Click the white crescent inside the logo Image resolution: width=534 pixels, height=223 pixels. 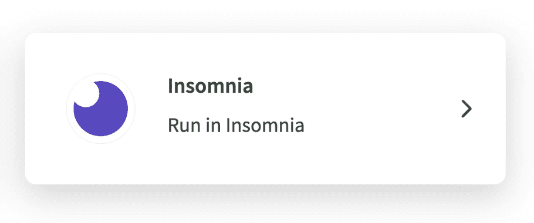[x=88, y=94]
